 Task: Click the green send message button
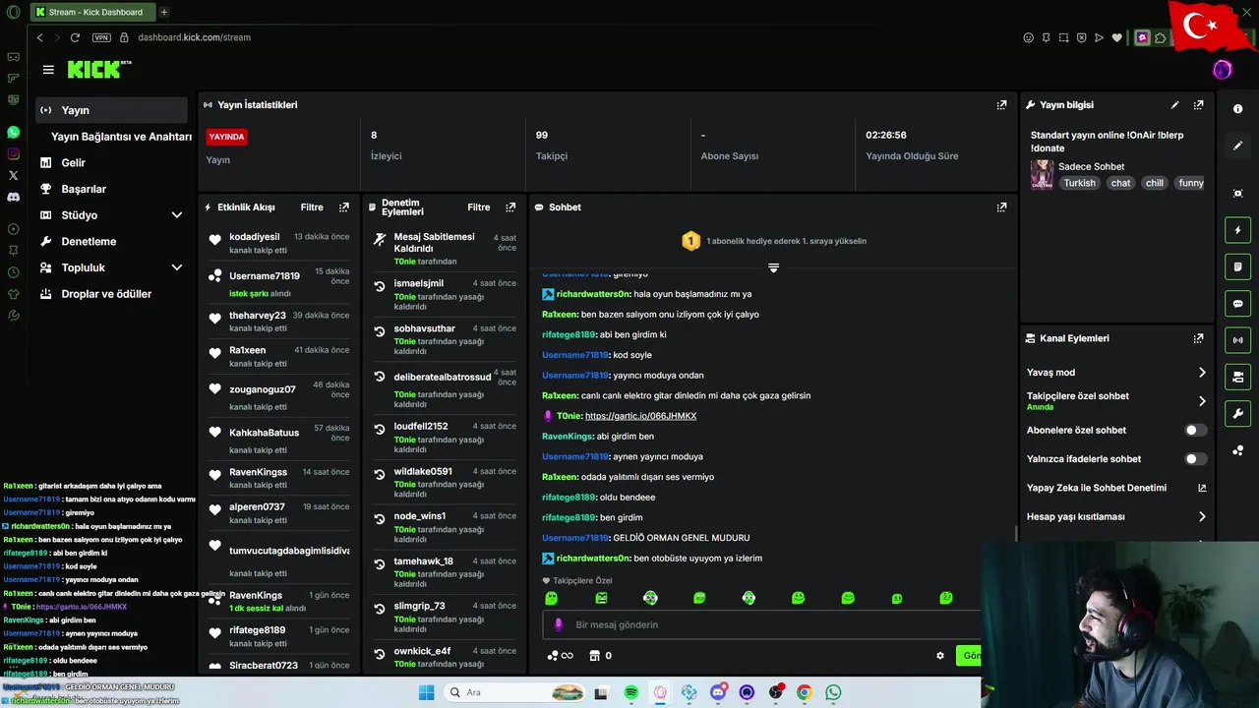970,656
